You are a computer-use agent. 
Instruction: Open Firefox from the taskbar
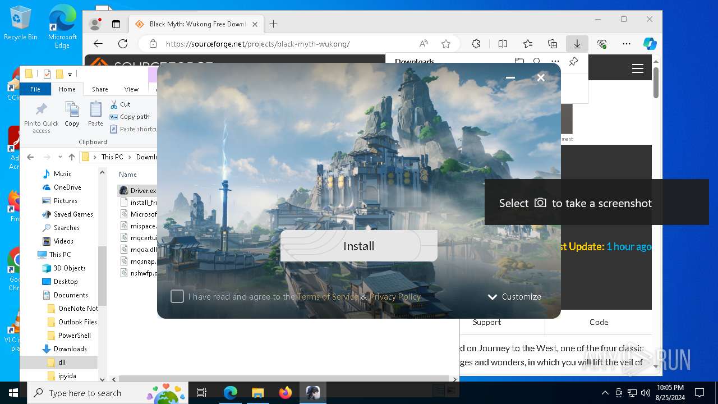[x=286, y=393]
